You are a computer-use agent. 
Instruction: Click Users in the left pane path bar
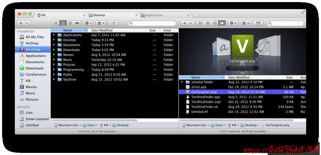coord(91,125)
